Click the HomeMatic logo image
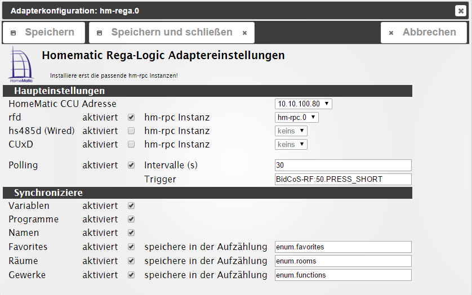 pos(21,65)
